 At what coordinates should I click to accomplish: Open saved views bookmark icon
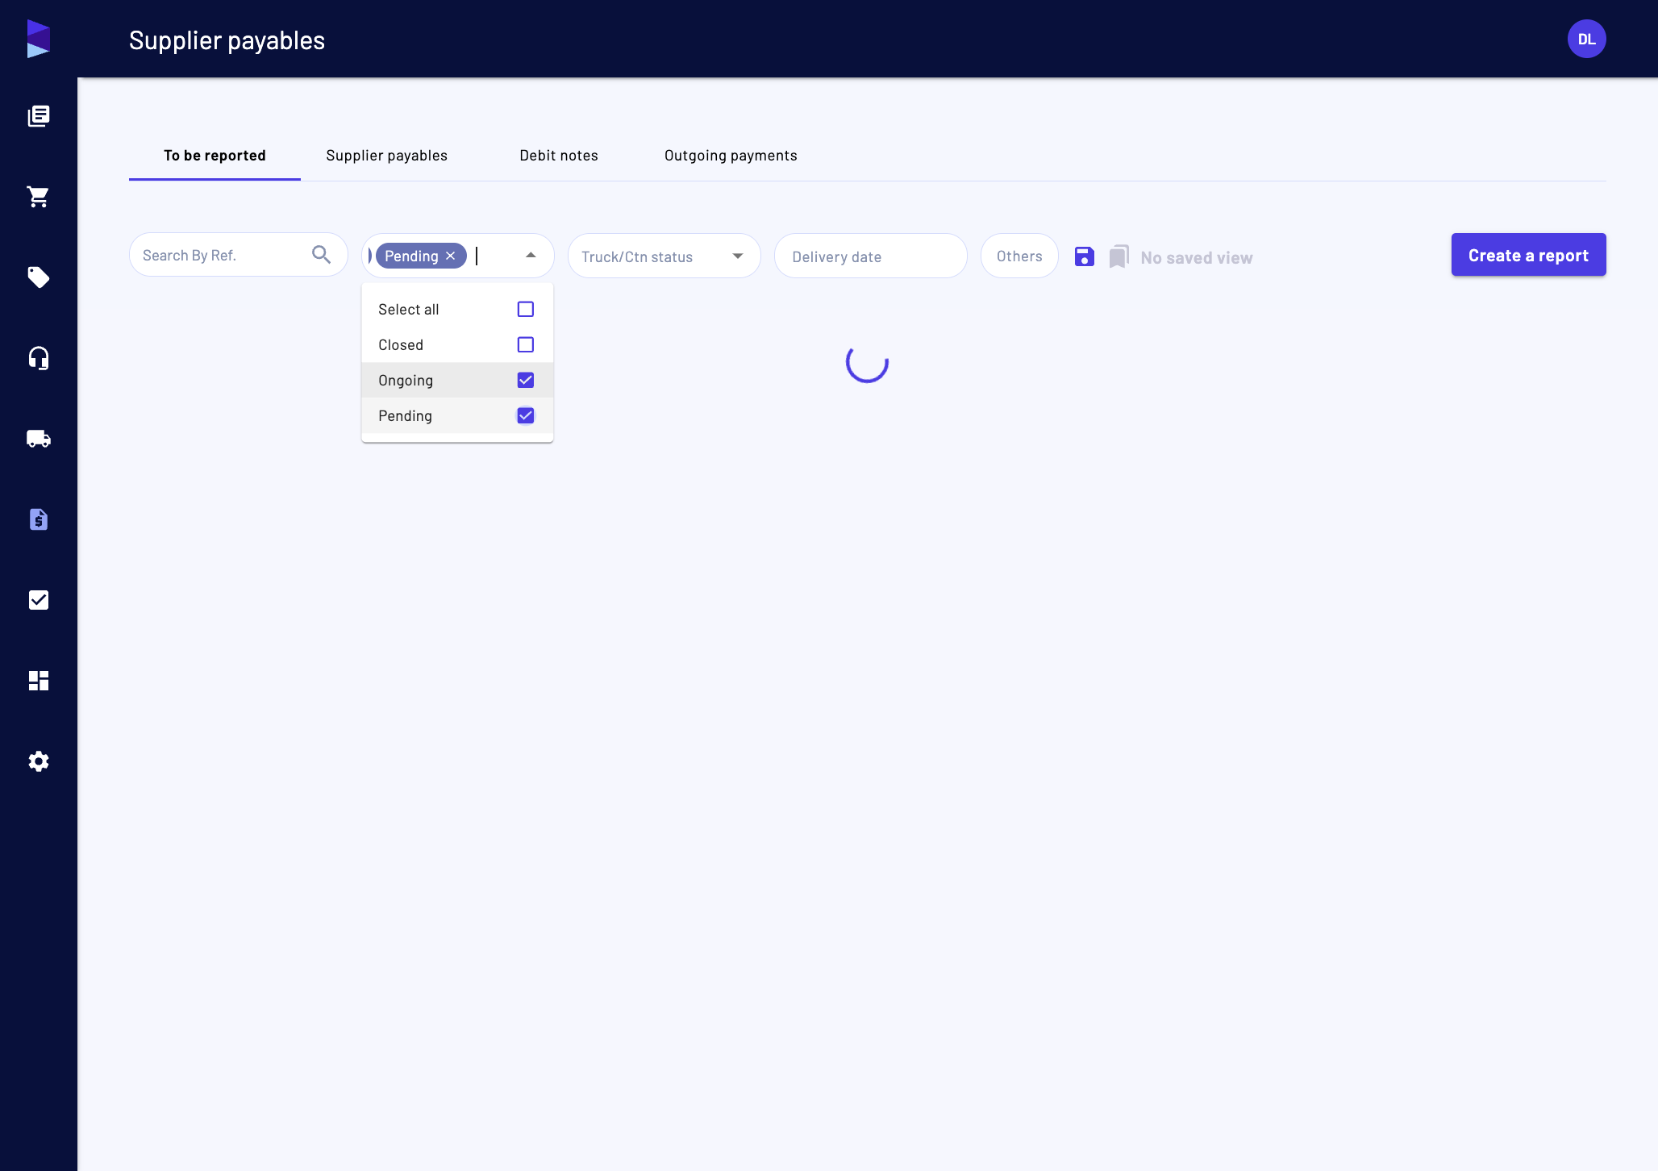(1119, 256)
